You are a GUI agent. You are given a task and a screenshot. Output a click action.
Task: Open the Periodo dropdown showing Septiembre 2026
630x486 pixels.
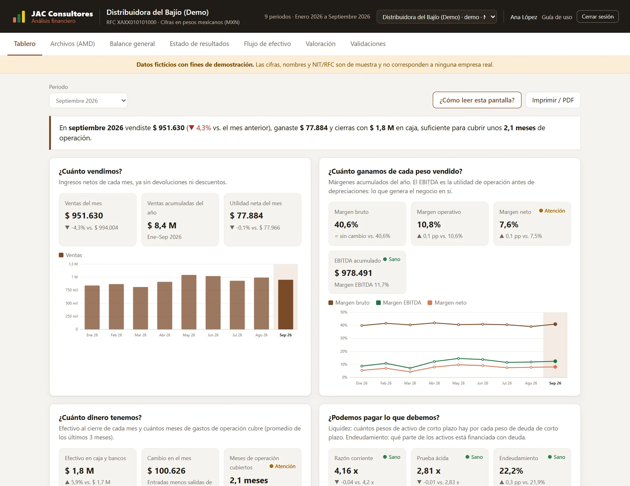88,101
